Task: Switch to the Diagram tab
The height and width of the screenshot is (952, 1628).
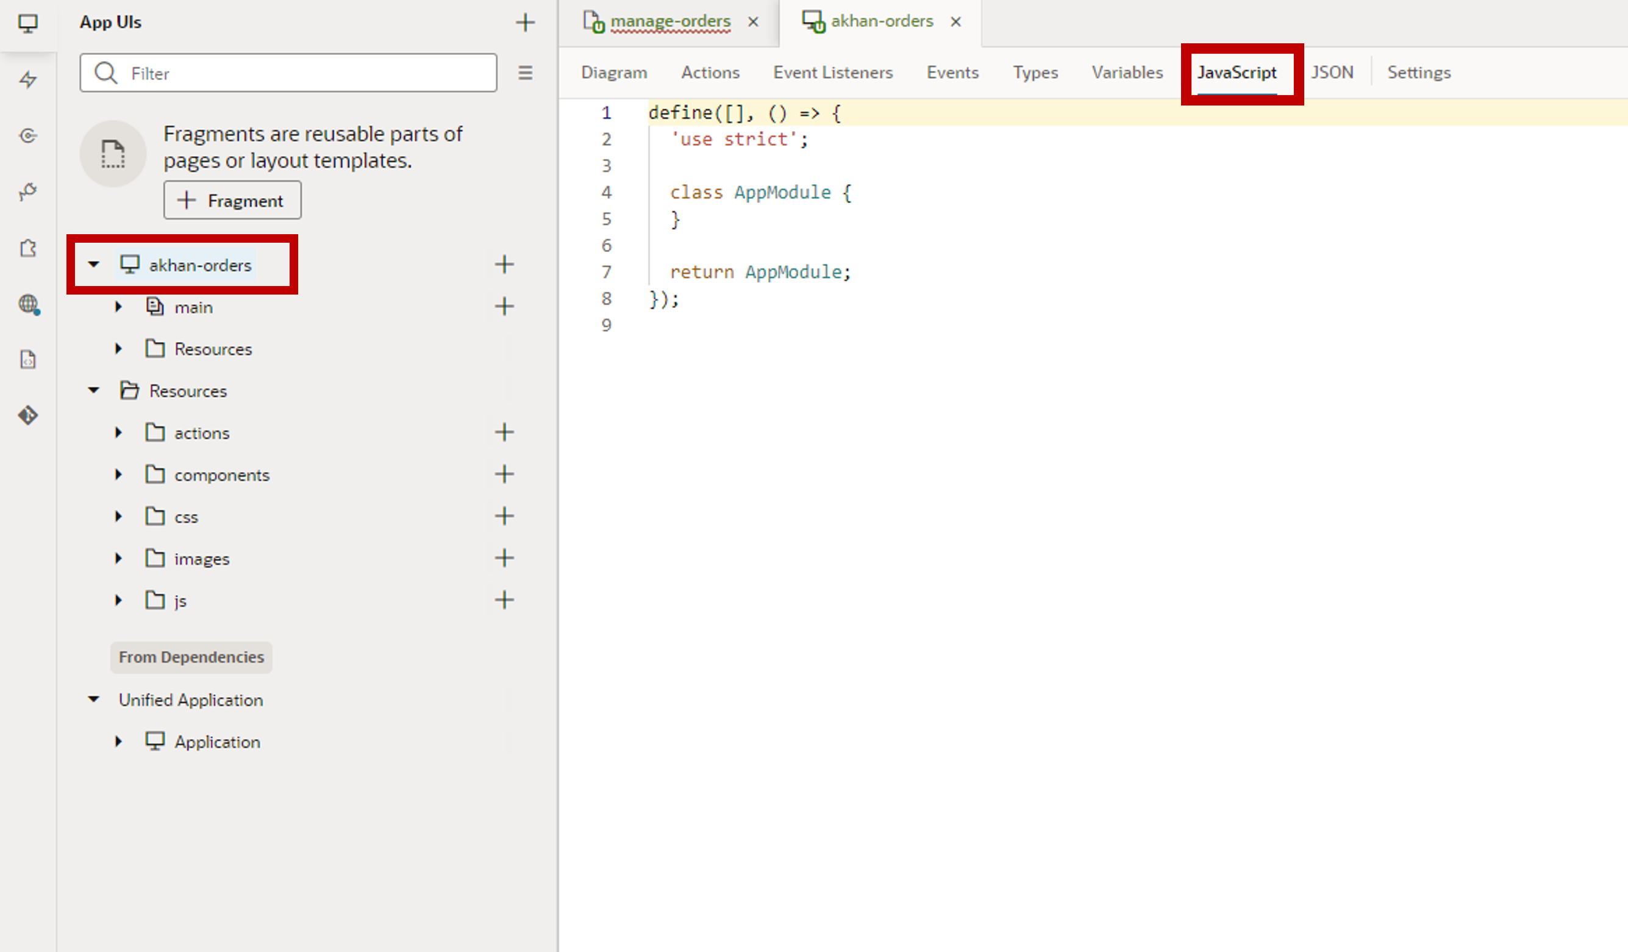Action: [614, 73]
